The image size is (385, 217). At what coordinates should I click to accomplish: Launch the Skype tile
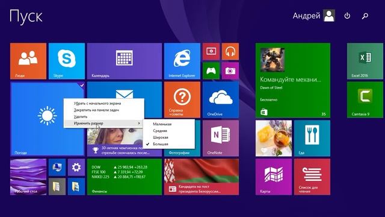(x=67, y=61)
